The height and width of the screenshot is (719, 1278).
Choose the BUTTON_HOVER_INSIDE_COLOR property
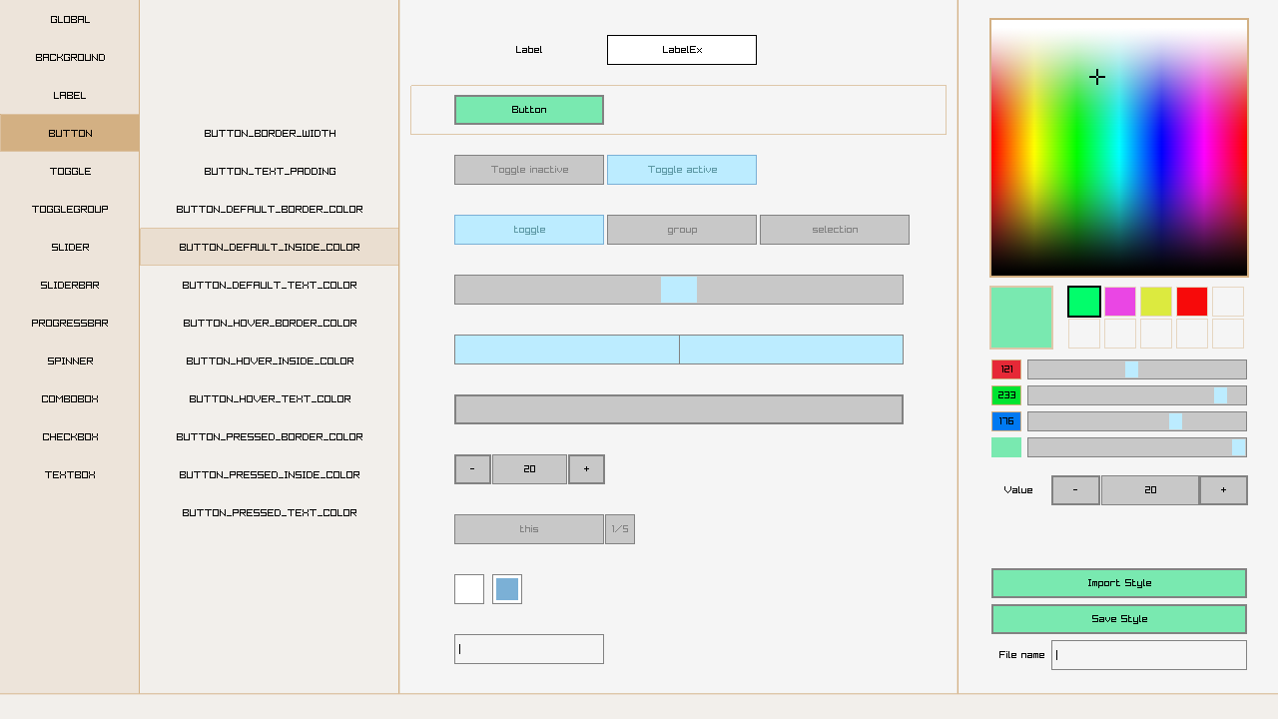270,361
